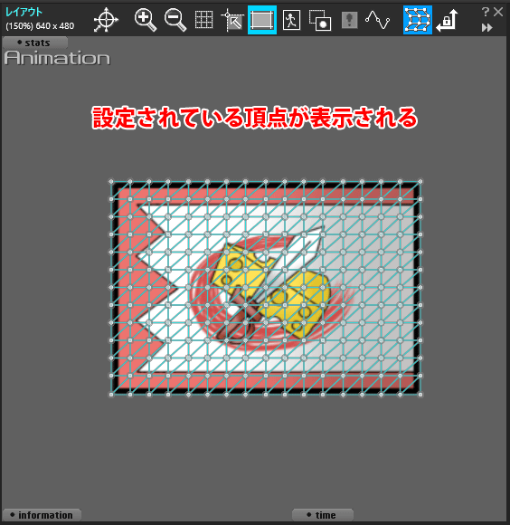
Task: Click the walking figure animation icon
Action: coord(291,20)
